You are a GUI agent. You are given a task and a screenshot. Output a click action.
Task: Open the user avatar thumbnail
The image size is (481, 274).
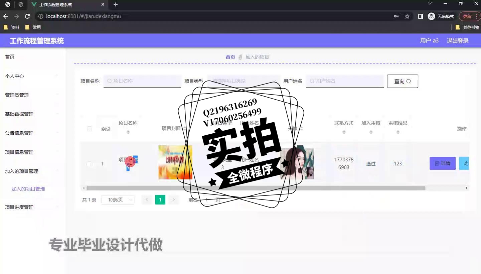point(297,162)
